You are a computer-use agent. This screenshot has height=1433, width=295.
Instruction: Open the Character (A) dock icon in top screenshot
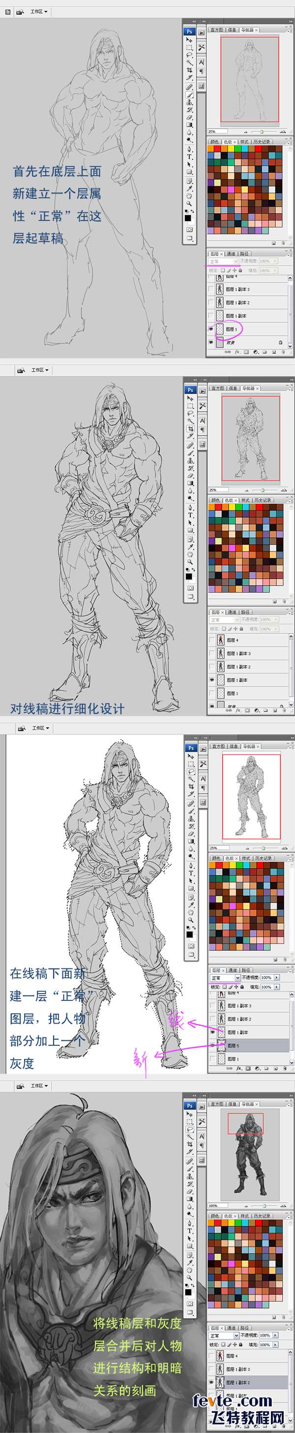click(202, 62)
